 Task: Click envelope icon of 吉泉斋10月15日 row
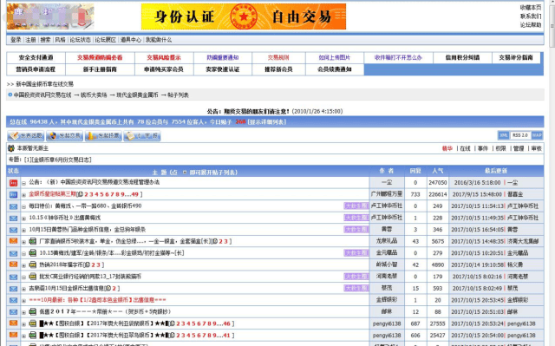pos(14,288)
